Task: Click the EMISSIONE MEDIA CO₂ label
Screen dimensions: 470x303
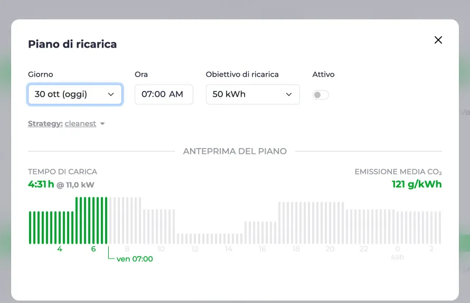Action: click(x=398, y=172)
